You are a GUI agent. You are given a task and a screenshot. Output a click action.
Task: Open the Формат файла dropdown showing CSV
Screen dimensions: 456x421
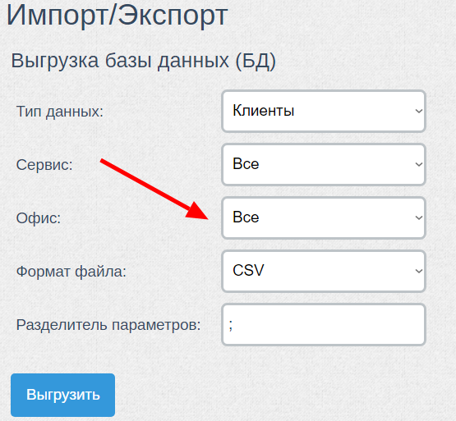click(324, 271)
